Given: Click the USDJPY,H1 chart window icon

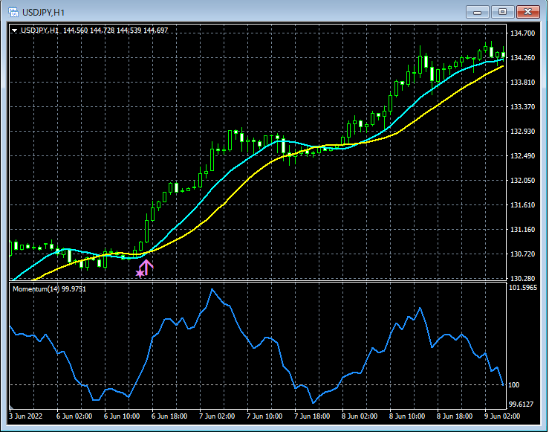Looking at the screenshot, I should click(13, 12).
